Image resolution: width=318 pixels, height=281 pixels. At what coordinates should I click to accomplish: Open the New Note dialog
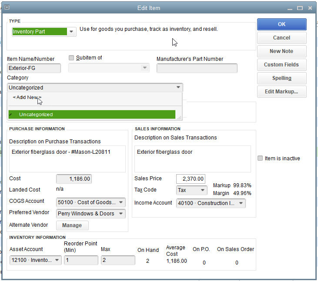click(x=281, y=51)
